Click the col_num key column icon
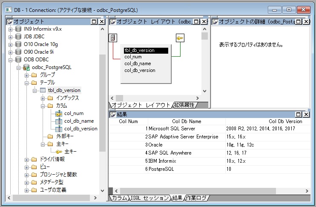Image resolution: width=316 pixels, height=207 pixels. [x=59, y=113]
